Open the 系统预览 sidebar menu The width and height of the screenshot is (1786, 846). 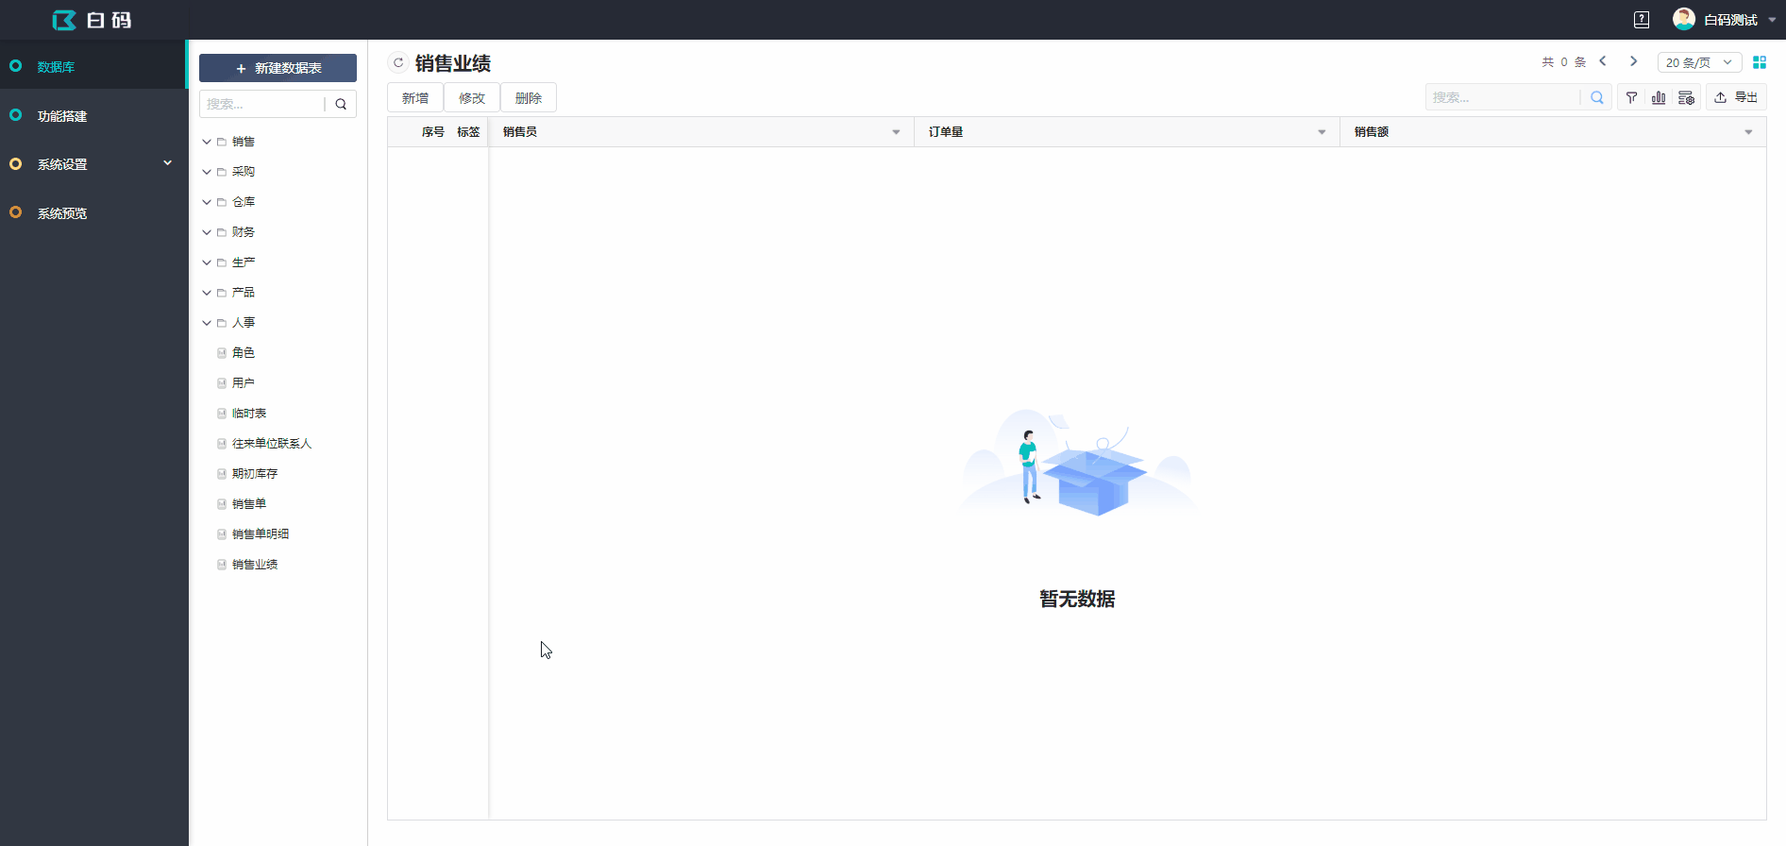click(62, 213)
